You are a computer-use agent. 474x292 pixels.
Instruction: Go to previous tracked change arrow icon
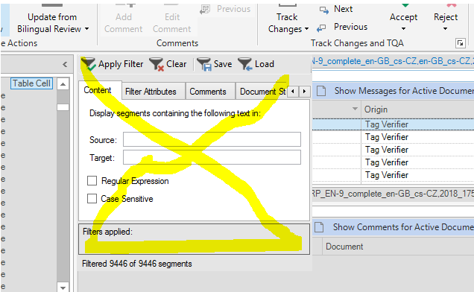[321, 28]
